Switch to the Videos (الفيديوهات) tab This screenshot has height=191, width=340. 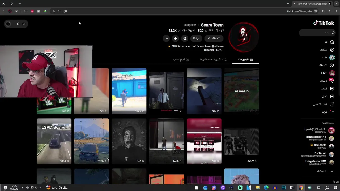tap(245, 60)
